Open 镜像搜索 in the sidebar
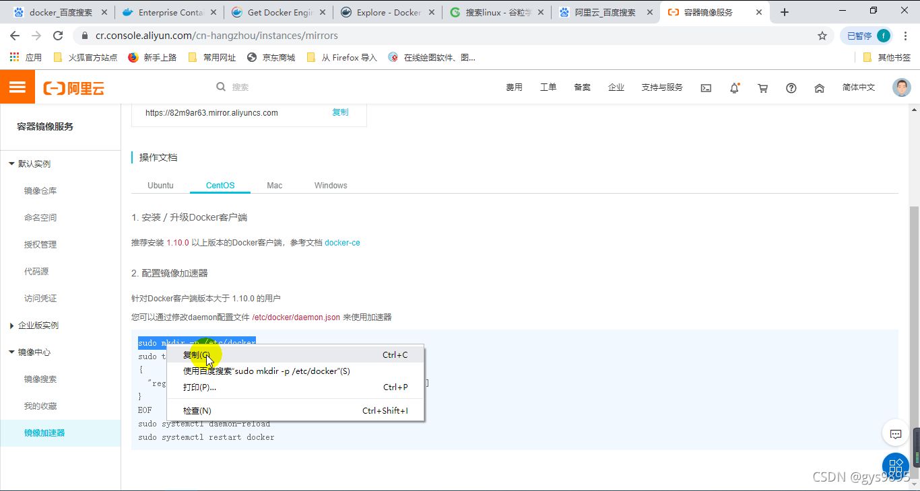 coord(40,379)
